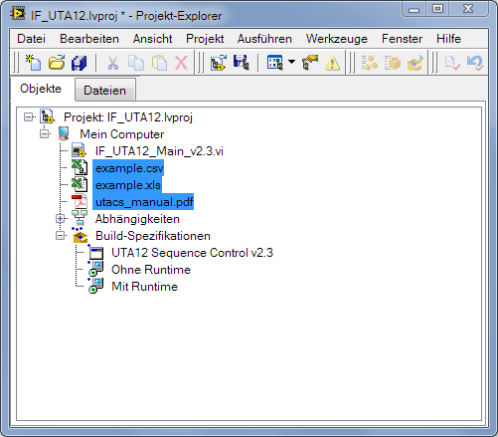
Task: Click the Excel icon beside example.xls
Action: pos(80,184)
